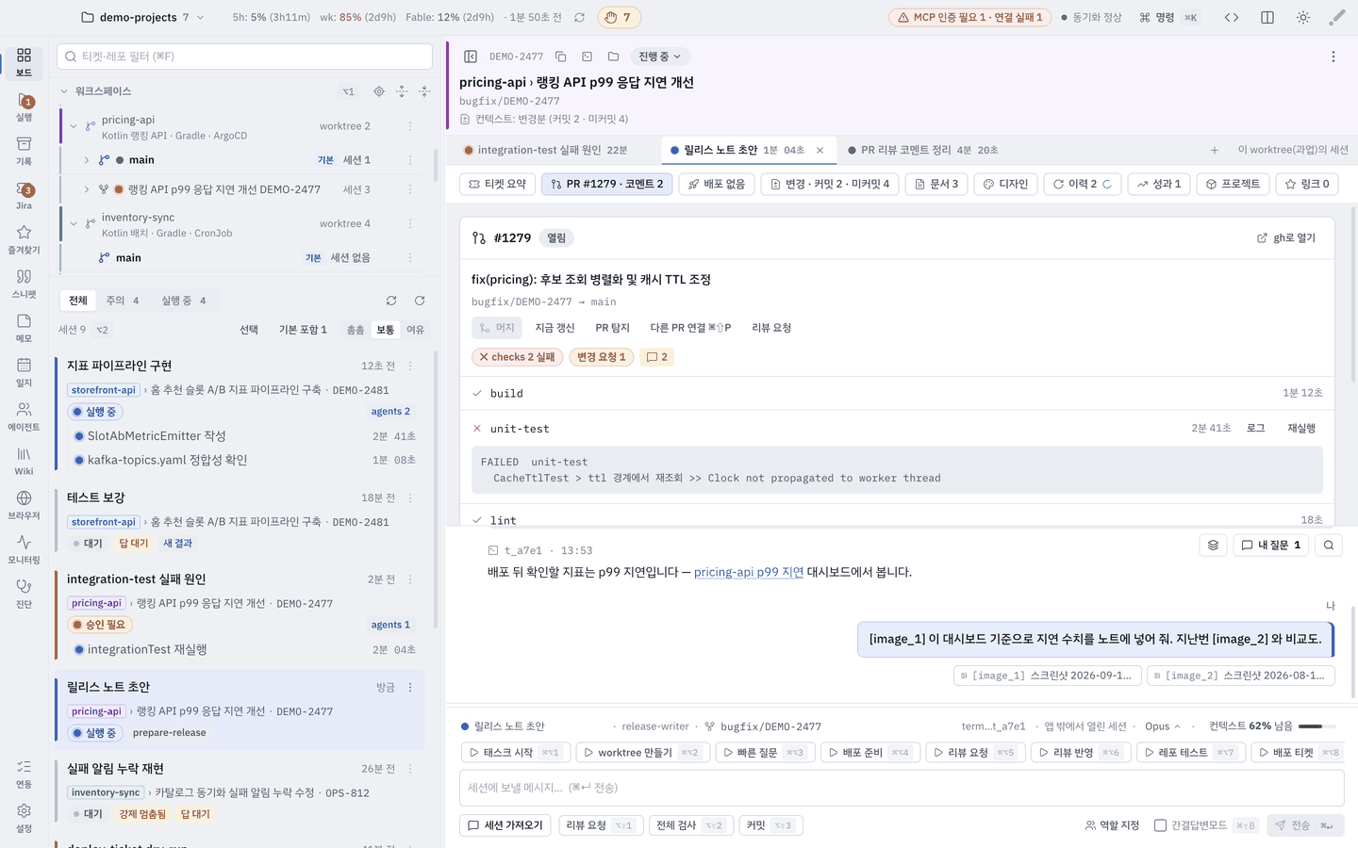Close the 릴리스 노트 초안 tab
Viewport: 1358px width, 848px height.
pyautogui.click(x=820, y=150)
